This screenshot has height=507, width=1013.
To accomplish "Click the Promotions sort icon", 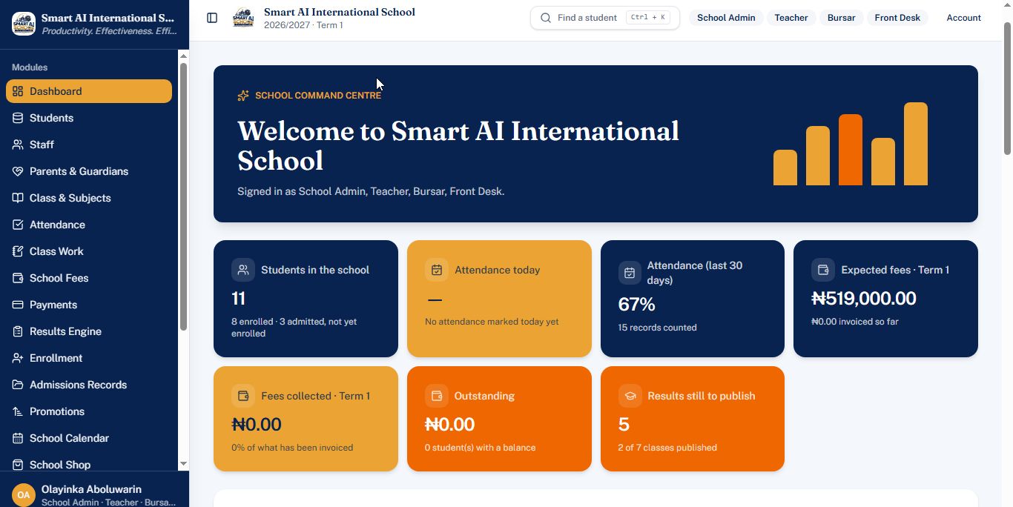I will point(18,411).
